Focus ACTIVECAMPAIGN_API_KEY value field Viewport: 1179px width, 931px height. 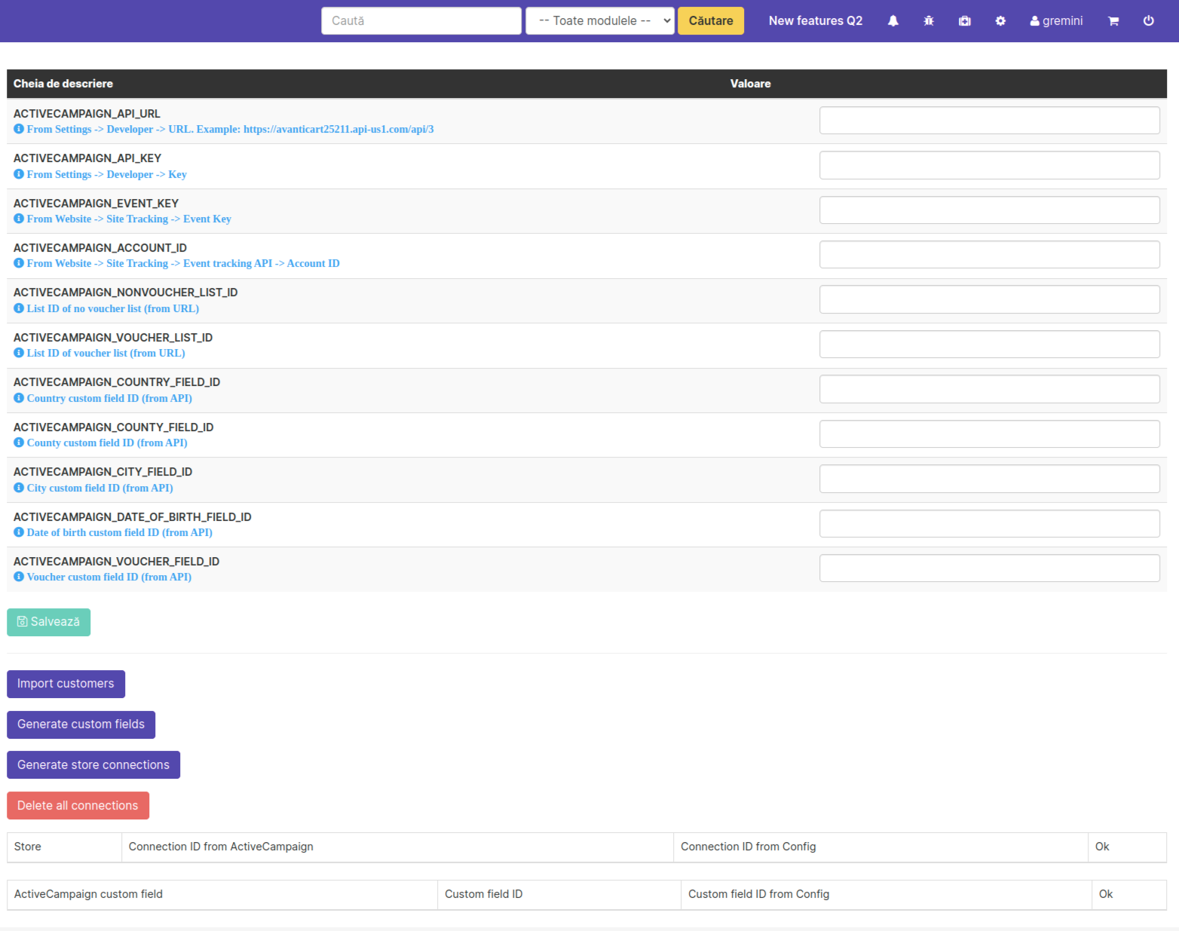[x=989, y=165]
